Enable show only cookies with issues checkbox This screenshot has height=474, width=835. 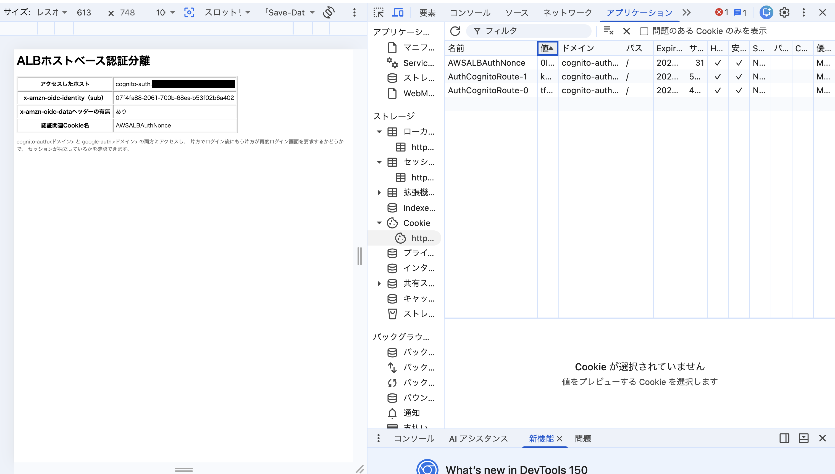(644, 31)
